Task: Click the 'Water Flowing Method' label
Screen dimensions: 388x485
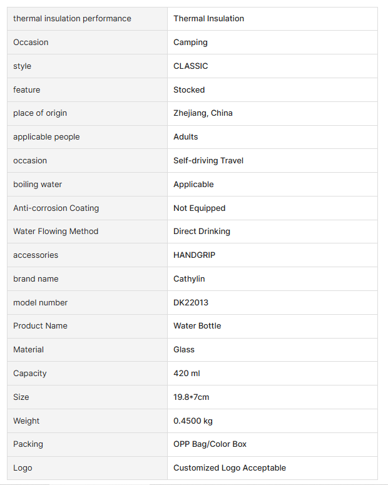Action: 56,232
